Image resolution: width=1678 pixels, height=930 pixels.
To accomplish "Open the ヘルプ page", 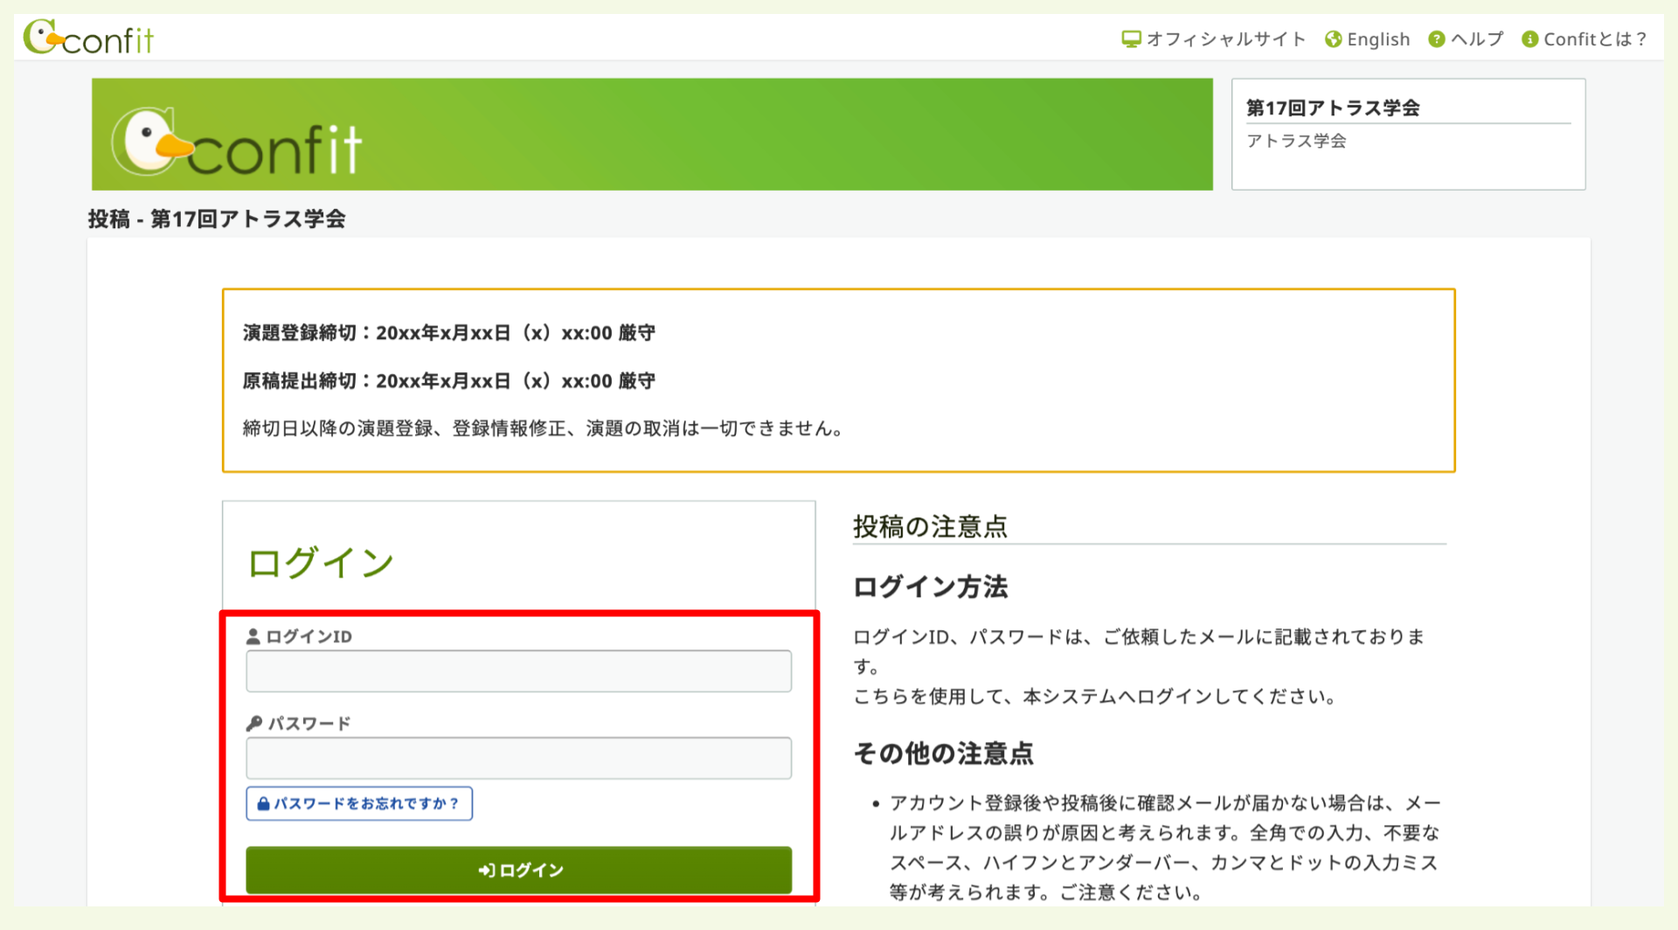I will point(1480,38).
